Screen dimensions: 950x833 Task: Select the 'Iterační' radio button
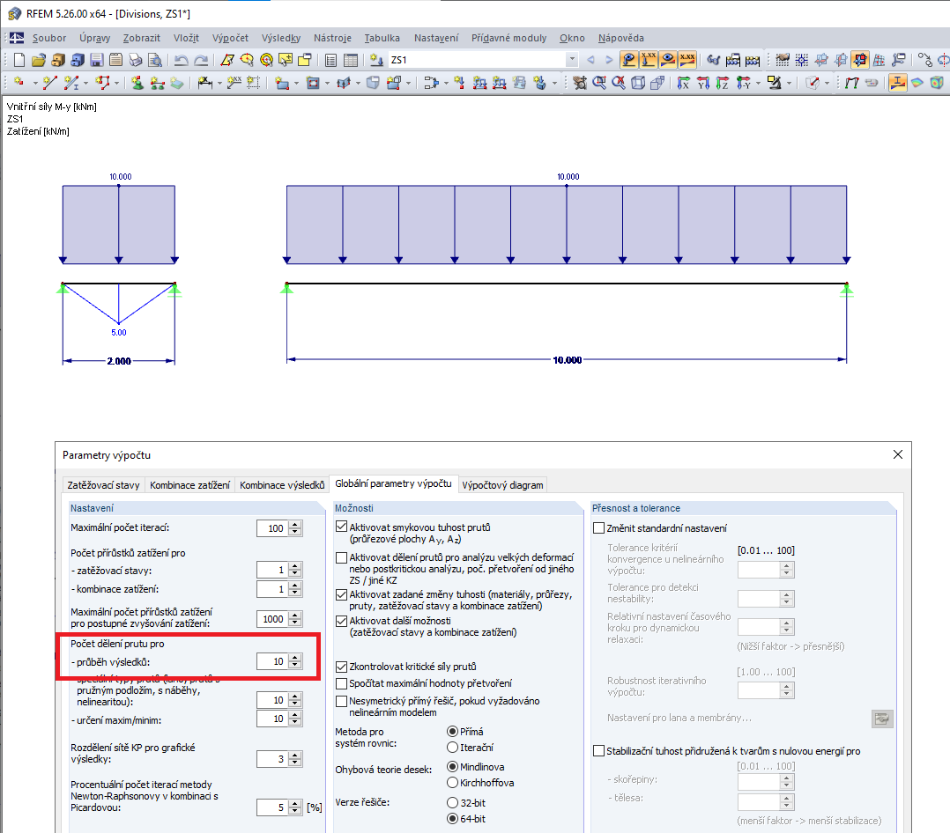[x=452, y=748]
